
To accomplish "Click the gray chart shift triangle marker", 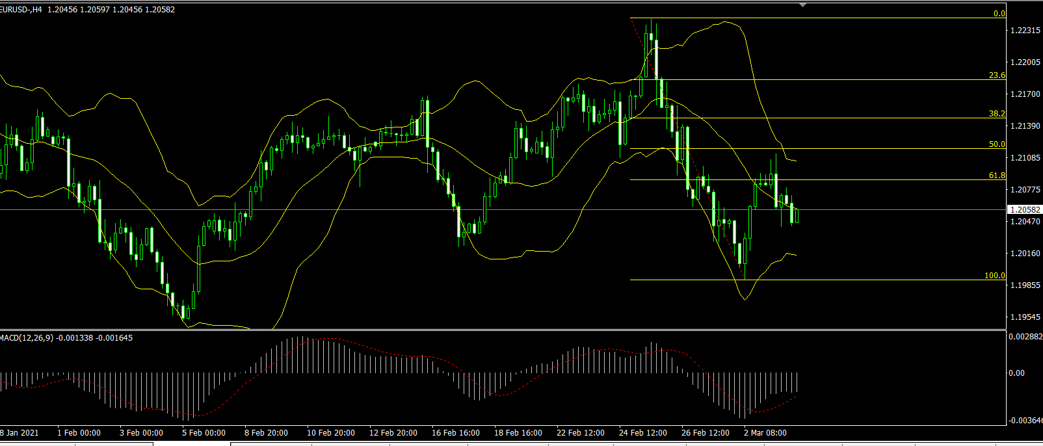I will 802,5.
